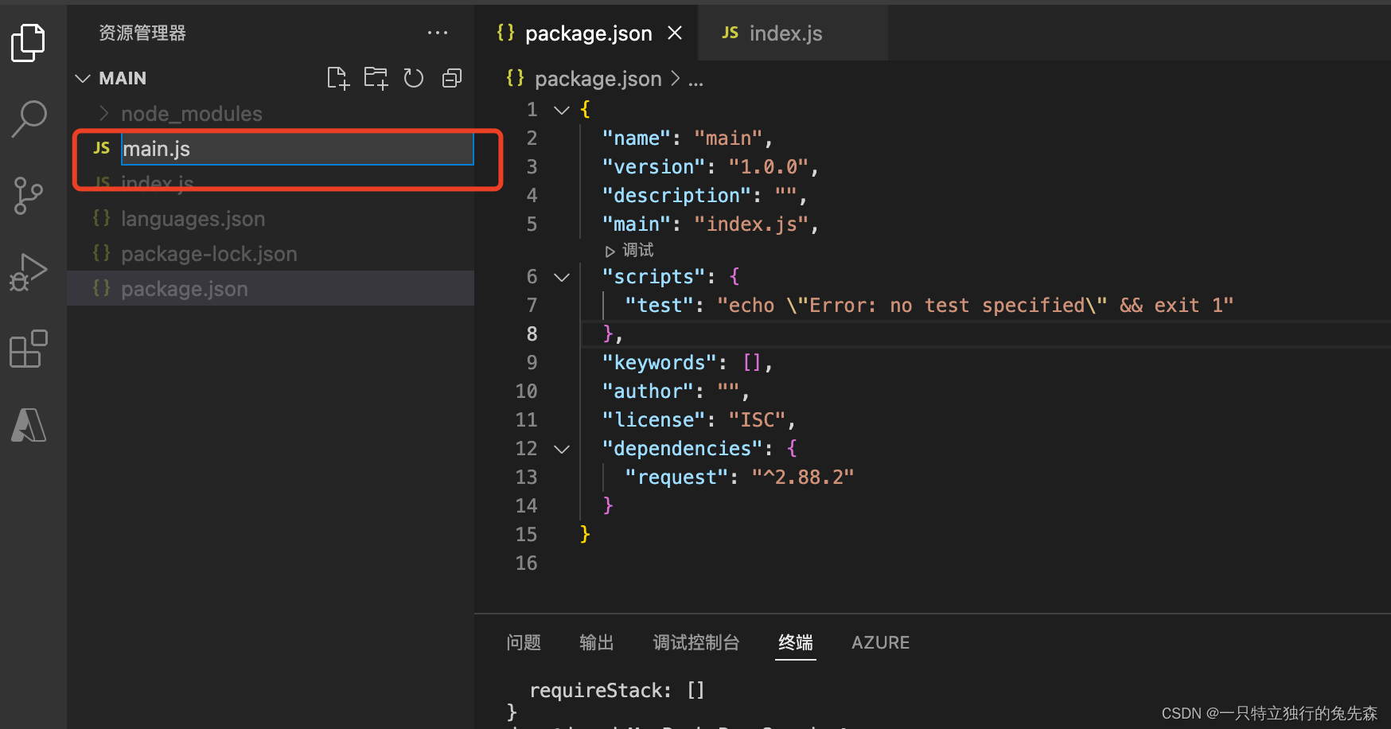Open languages.json in the file tree
This screenshot has height=729, width=1391.
coord(193,219)
